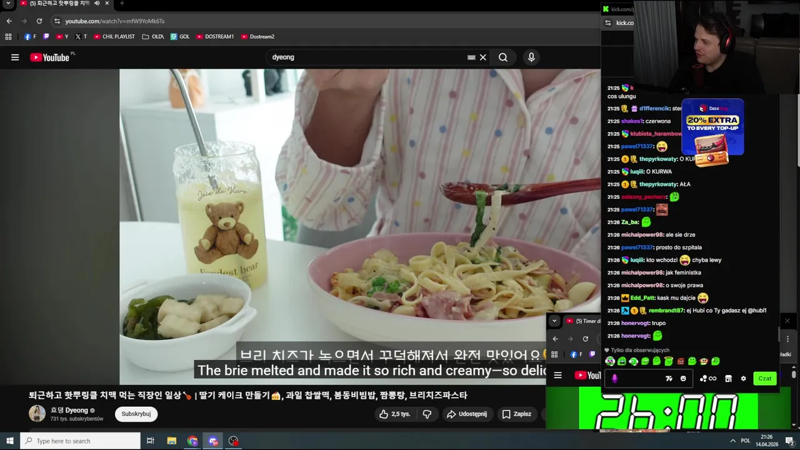
Task: Select chat user 'Edd_Patt'
Action: click(x=642, y=297)
